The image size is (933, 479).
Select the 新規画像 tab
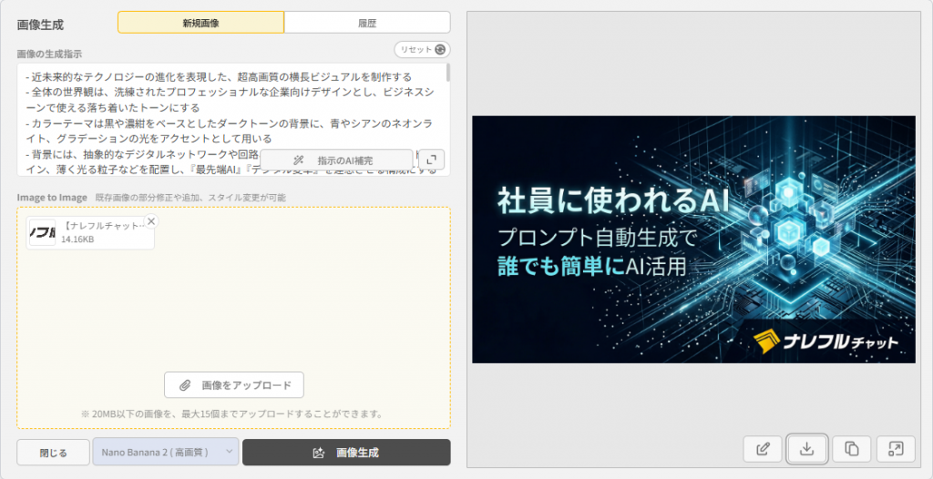tap(200, 22)
